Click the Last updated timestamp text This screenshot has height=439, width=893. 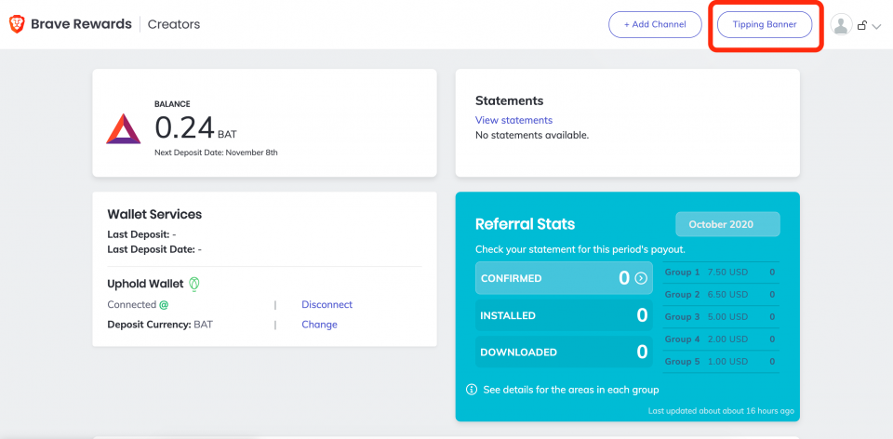721,410
